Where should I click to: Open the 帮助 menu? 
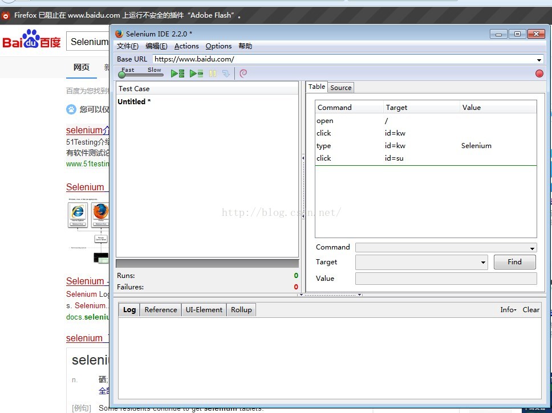click(245, 46)
